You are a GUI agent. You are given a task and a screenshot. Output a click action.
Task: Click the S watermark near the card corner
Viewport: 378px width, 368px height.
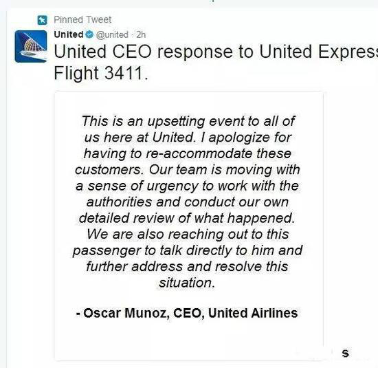click(345, 354)
